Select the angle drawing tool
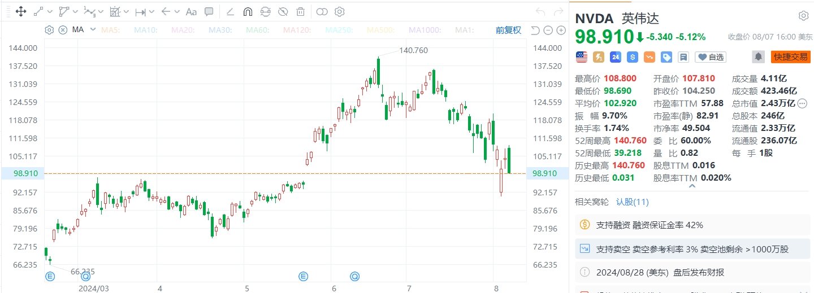This screenshot has height=293, width=814. pyautogui.click(x=230, y=11)
